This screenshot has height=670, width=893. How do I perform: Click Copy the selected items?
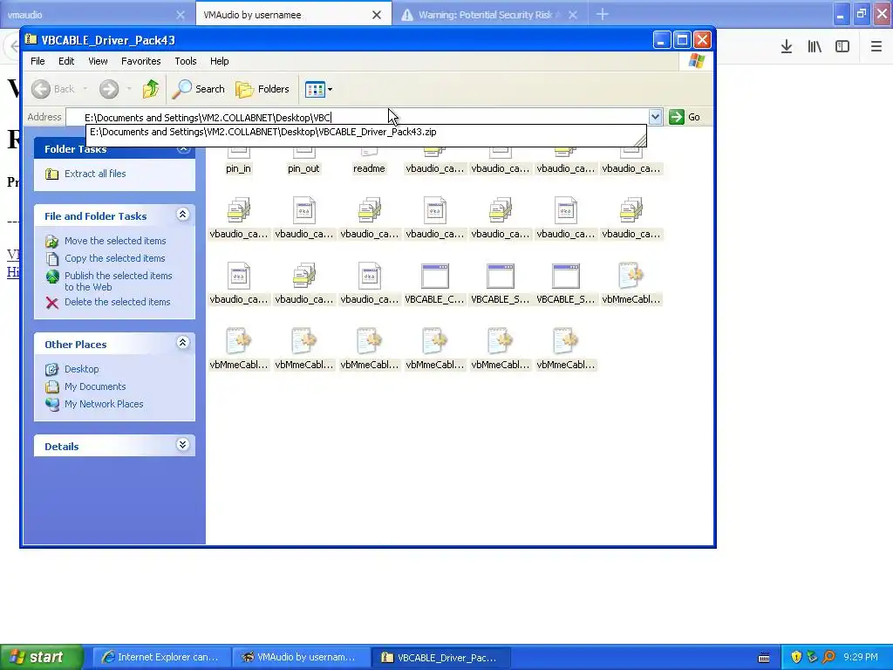114,258
